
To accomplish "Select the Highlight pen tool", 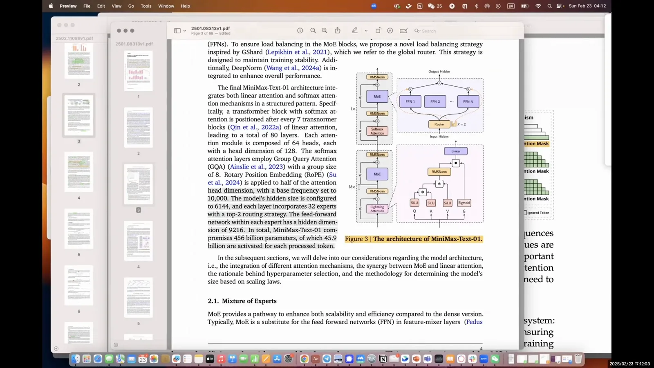I will coord(355,30).
